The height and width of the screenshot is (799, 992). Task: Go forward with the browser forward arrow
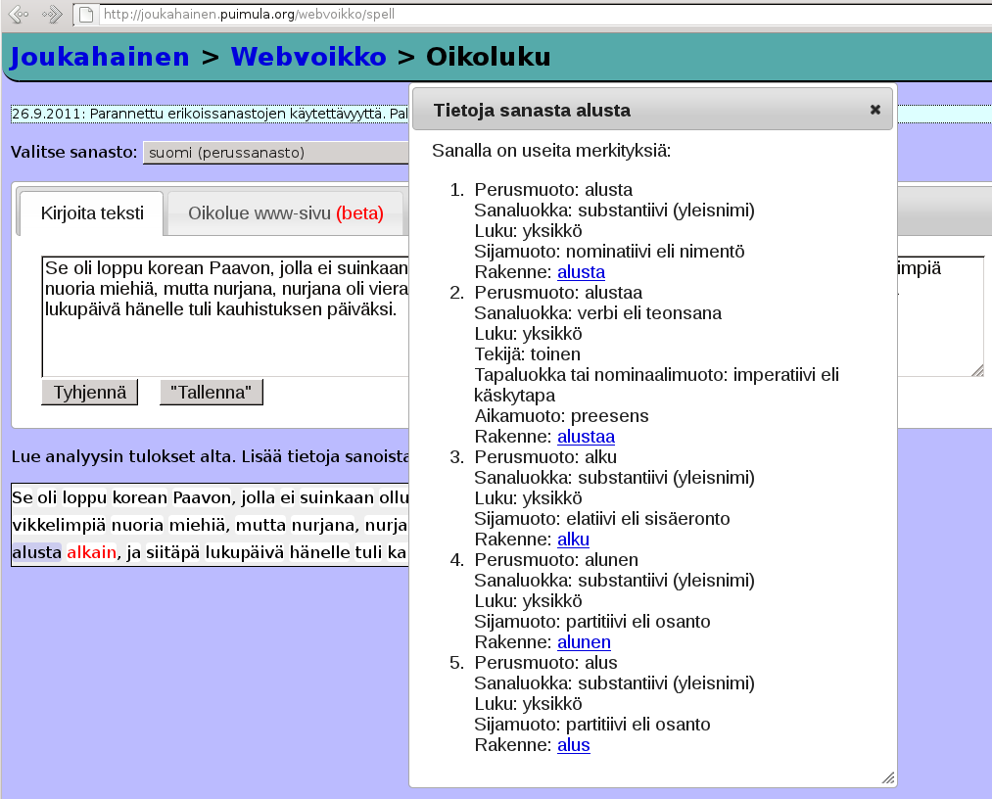[52, 14]
